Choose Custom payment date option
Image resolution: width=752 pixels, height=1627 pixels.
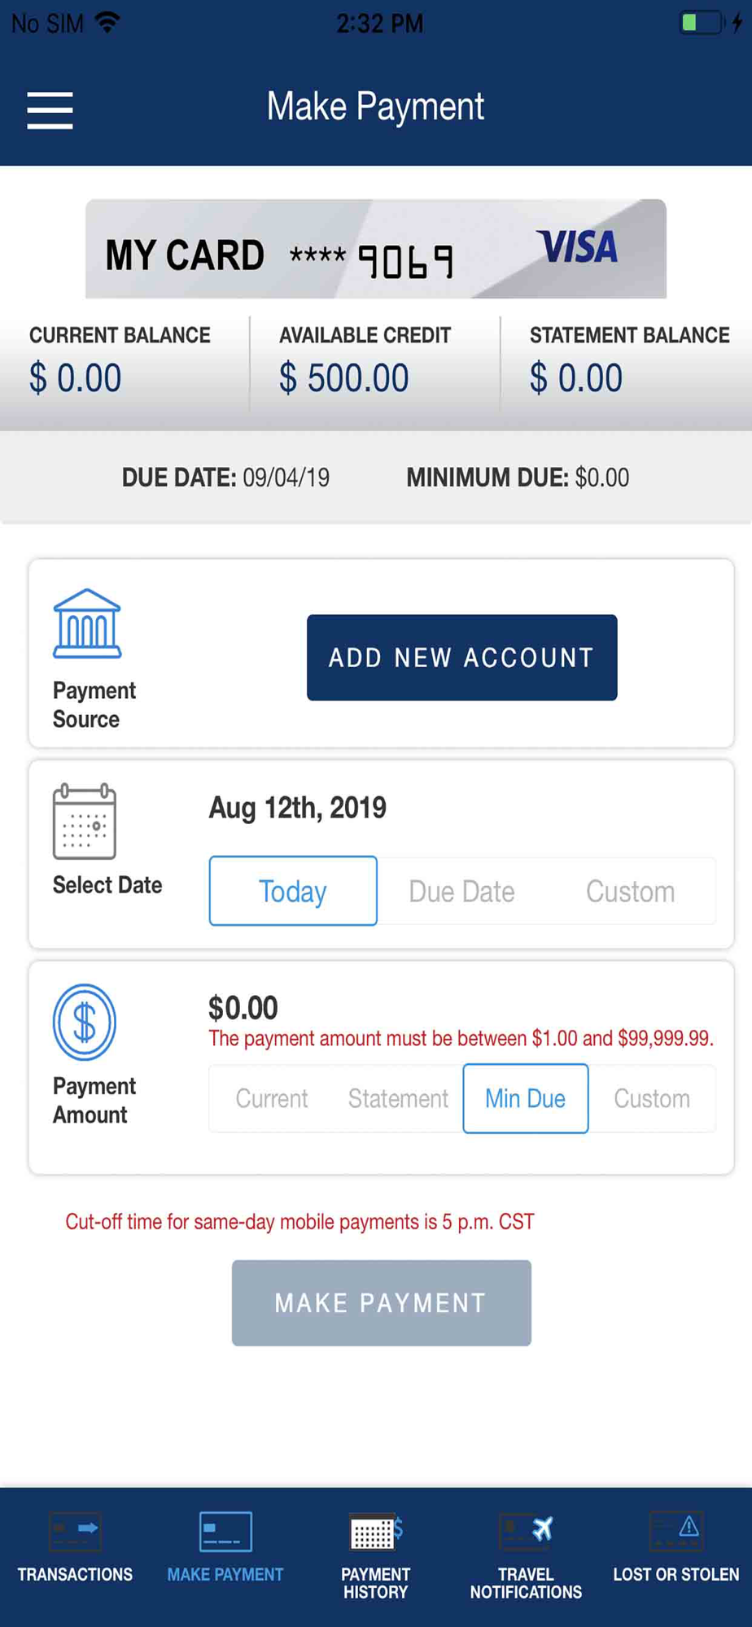631,892
